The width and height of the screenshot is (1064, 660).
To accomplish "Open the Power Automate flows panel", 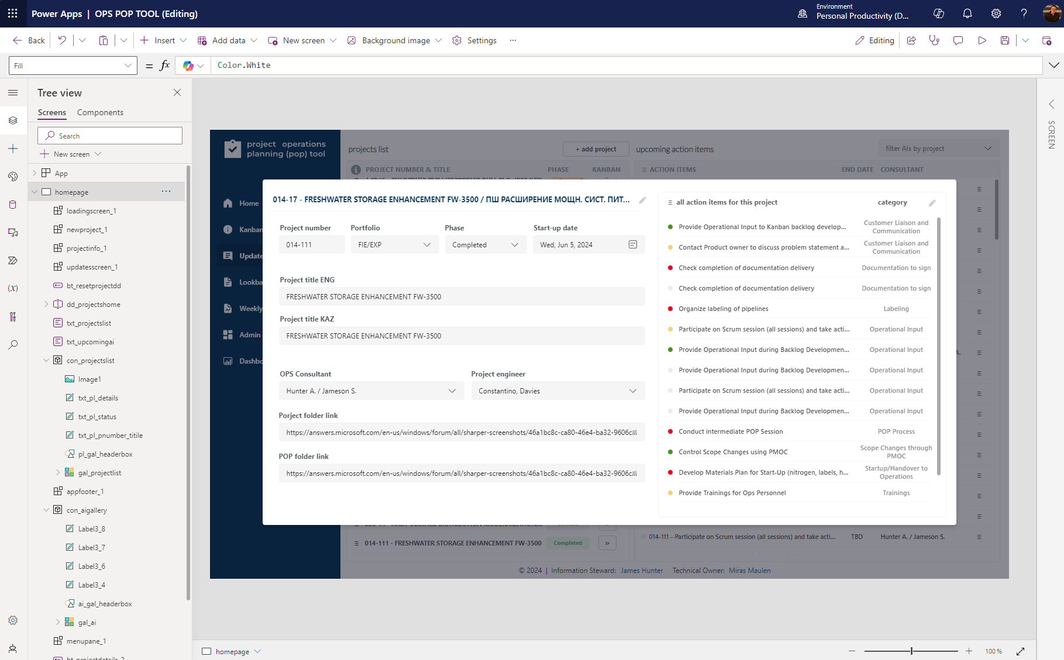I will [x=13, y=261].
